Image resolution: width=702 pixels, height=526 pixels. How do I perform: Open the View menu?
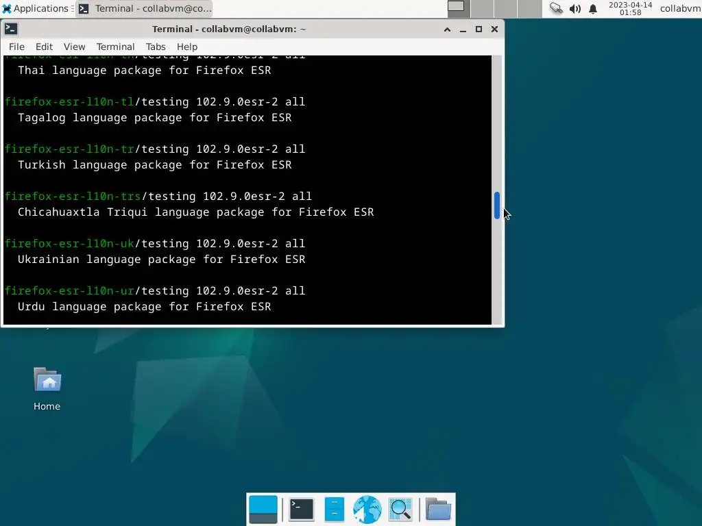[74, 47]
